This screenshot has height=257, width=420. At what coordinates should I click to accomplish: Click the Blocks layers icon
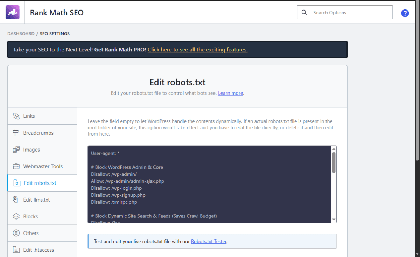[x=16, y=216]
